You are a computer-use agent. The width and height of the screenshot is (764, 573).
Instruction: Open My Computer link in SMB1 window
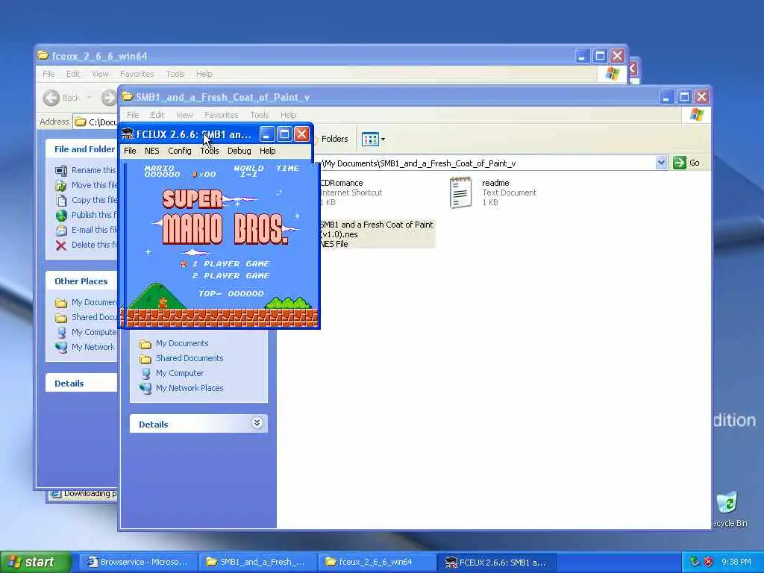pos(180,373)
